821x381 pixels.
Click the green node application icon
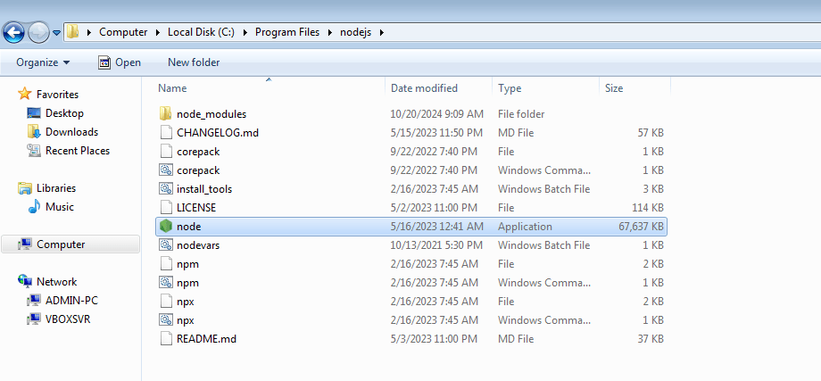165,227
